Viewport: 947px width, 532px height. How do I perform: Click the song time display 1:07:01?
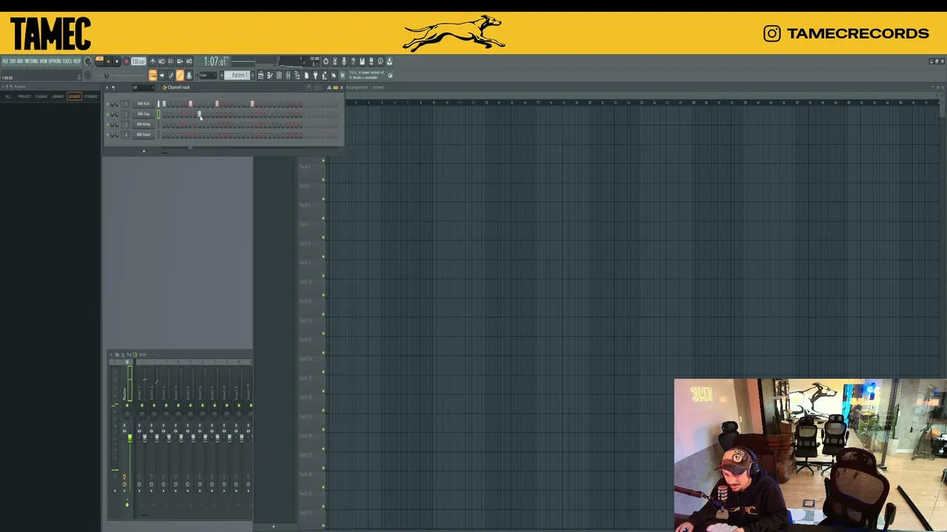point(215,61)
